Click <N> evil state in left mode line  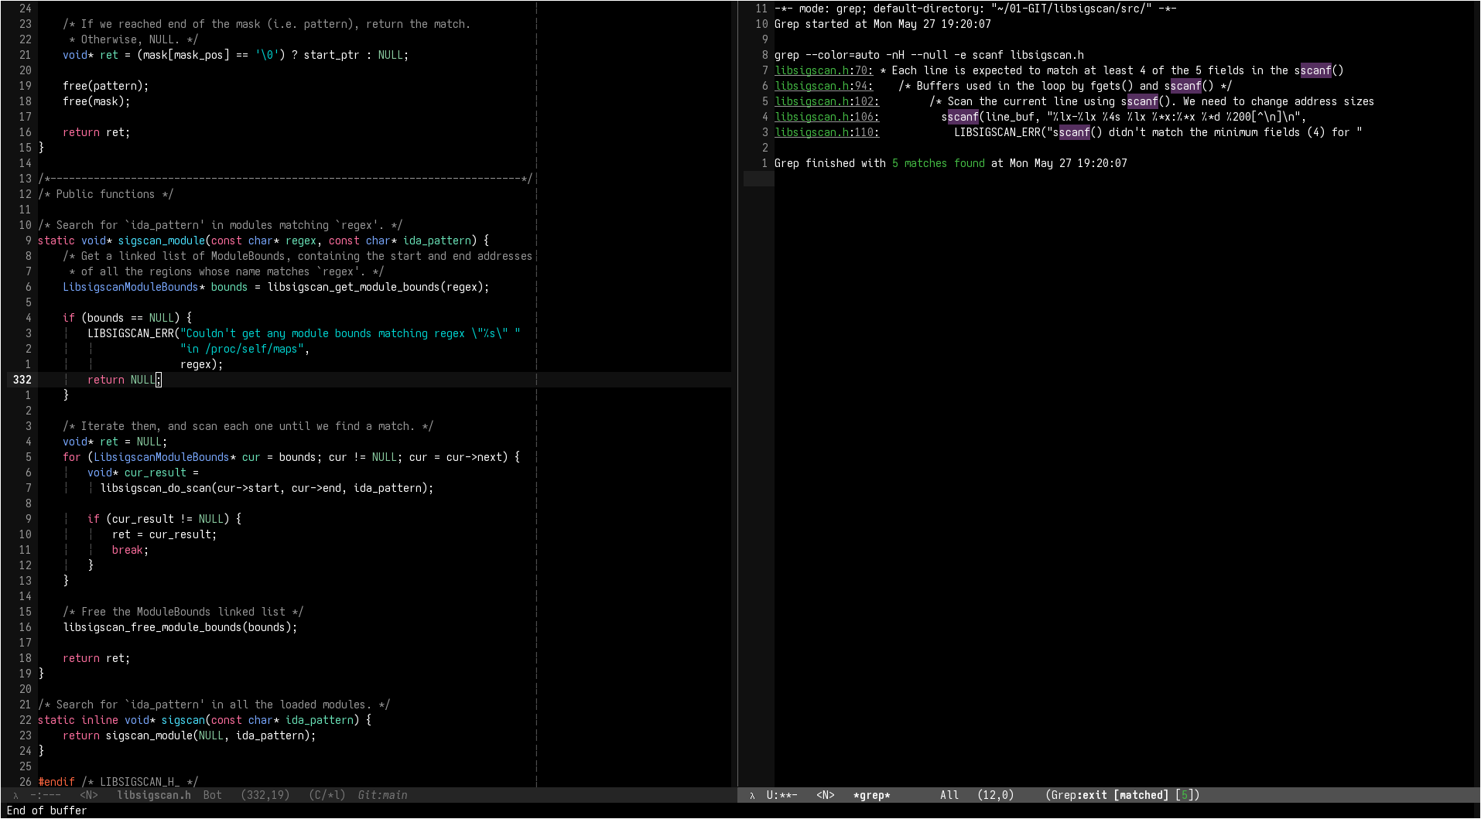coord(89,795)
